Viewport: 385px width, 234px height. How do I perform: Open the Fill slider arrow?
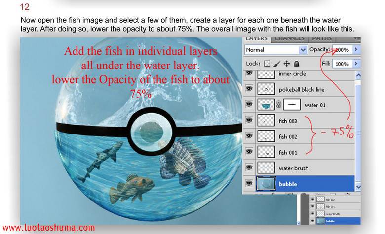(x=356, y=64)
